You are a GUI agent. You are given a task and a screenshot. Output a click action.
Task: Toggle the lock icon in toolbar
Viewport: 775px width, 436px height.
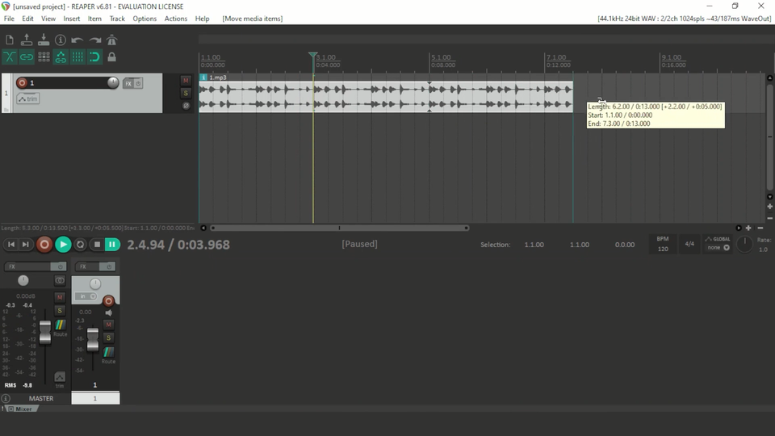[111, 57]
